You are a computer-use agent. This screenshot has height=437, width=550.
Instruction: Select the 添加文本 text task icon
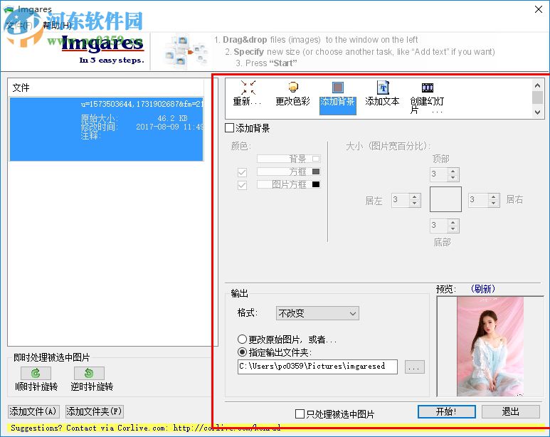382,94
